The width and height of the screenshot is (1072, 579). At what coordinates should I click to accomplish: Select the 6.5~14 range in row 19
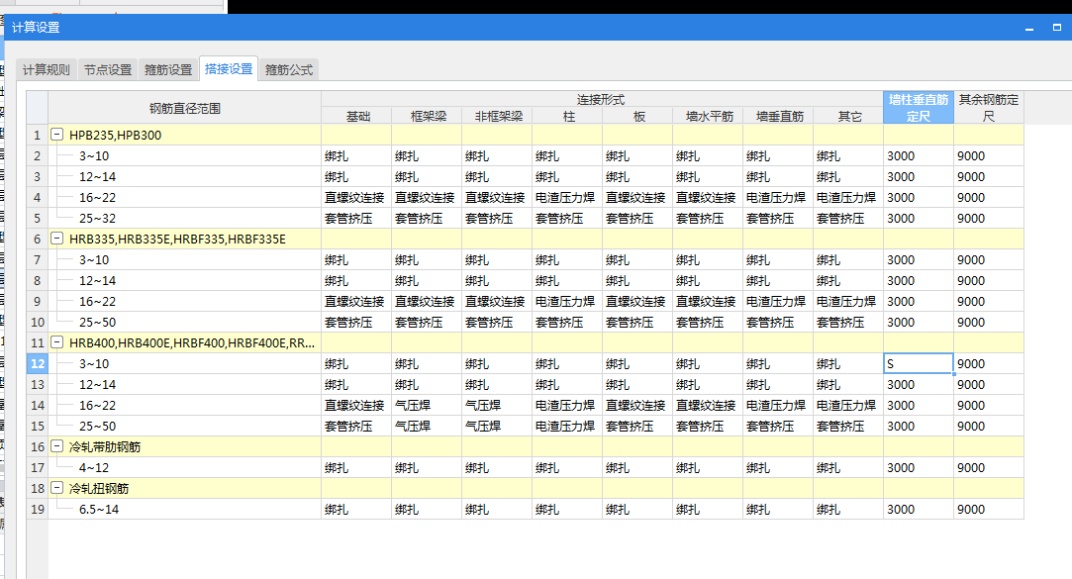click(98, 510)
